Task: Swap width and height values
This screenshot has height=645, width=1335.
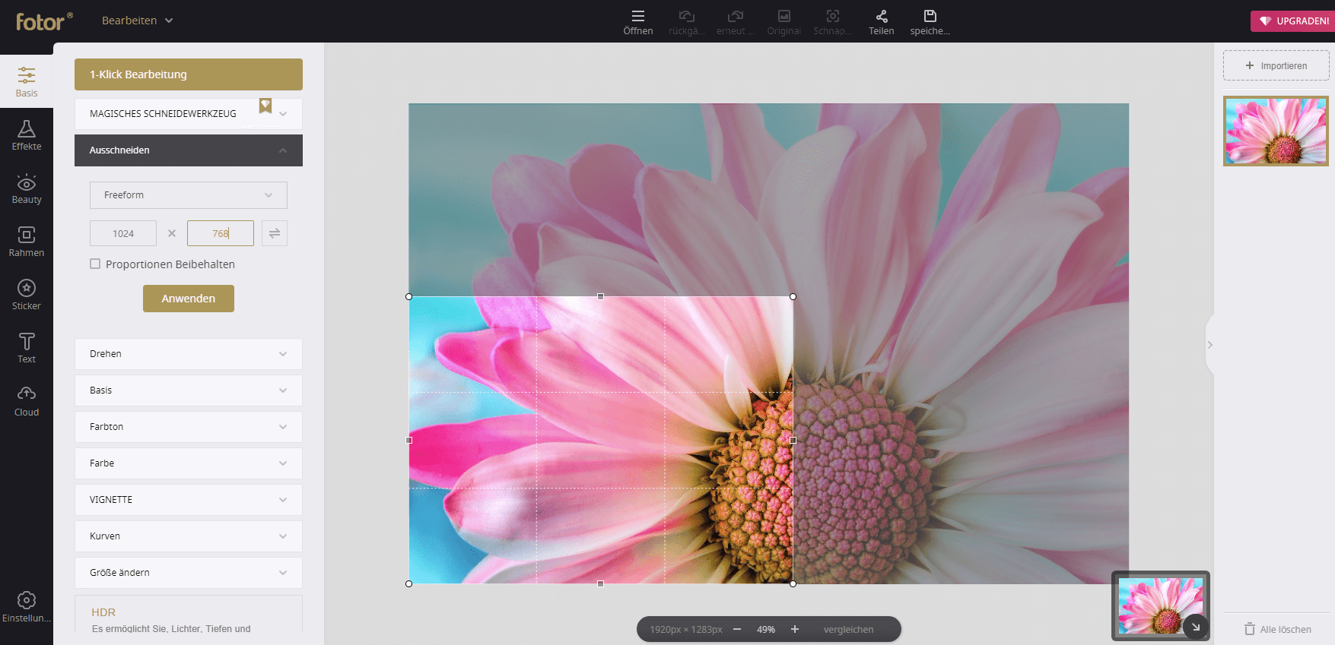Action: 275,233
